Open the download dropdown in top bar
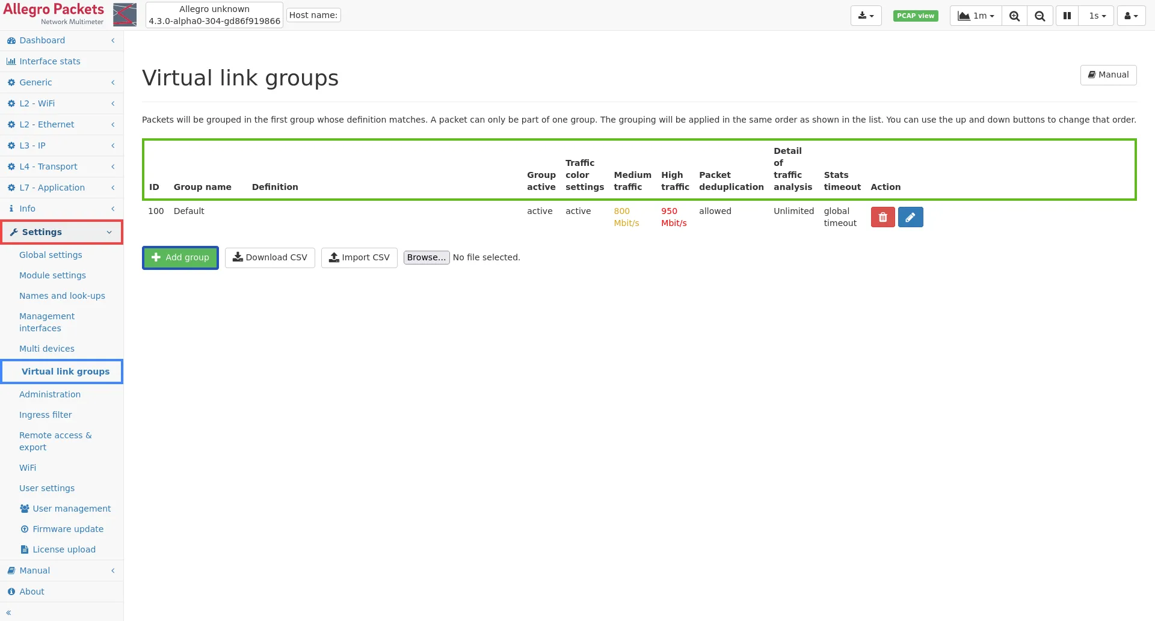The width and height of the screenshot is (1155, 621). click(x=866, y=16)
